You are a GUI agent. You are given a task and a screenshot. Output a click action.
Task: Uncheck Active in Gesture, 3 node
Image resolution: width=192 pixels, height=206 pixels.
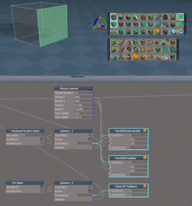(90, 191)
